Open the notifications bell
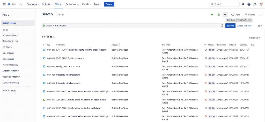The image size is (265, 122). point(243,4)
